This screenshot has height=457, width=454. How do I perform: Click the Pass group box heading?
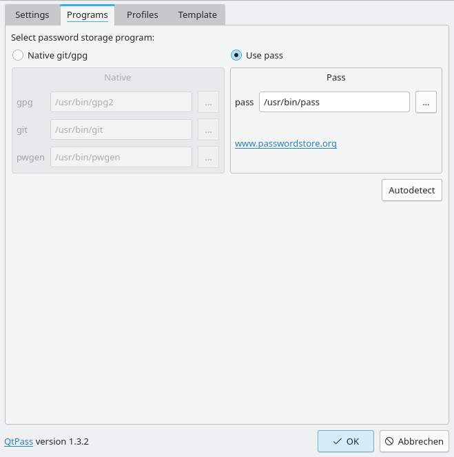336,78
